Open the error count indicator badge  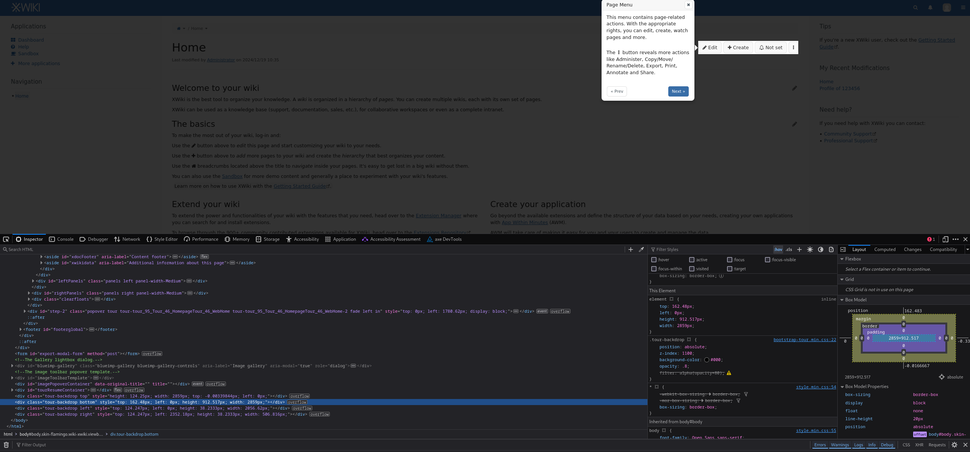click(x=931, y=239)
